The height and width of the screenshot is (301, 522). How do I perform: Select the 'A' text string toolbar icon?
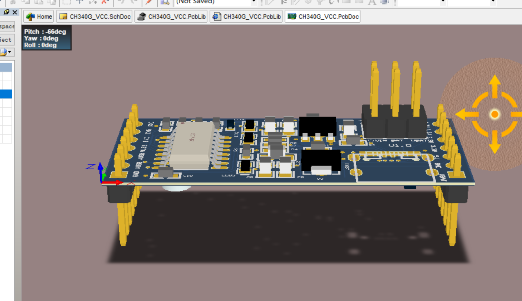[372, 2]
